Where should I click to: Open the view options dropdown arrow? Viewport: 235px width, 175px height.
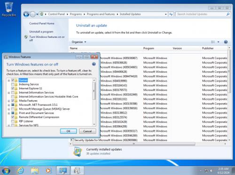(x=218, y=42)
